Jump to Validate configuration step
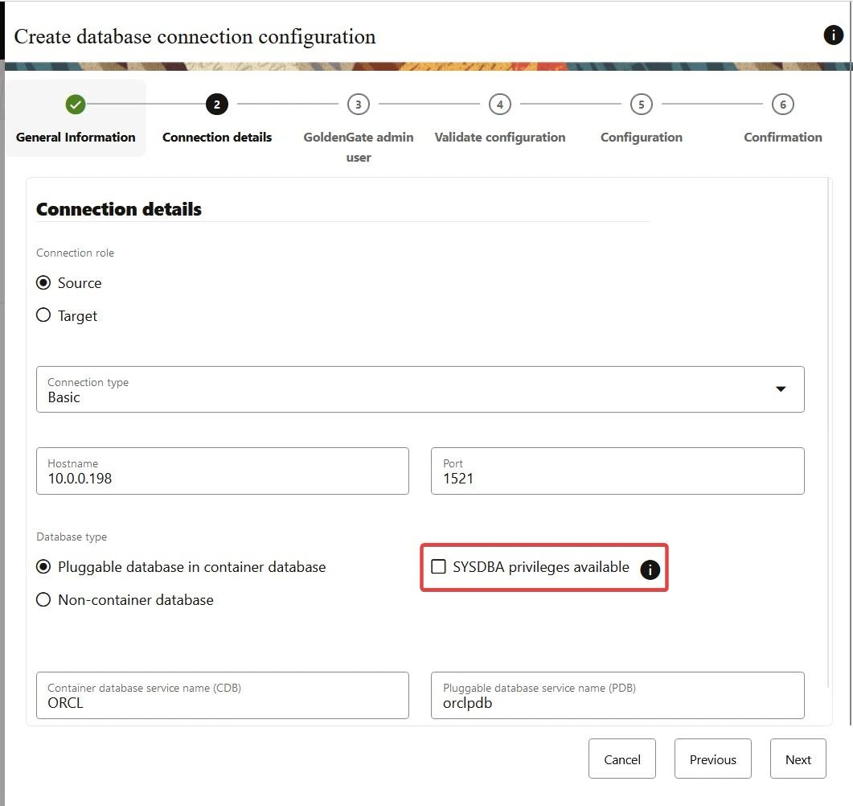Screen dimensions: 853x806 499,137
